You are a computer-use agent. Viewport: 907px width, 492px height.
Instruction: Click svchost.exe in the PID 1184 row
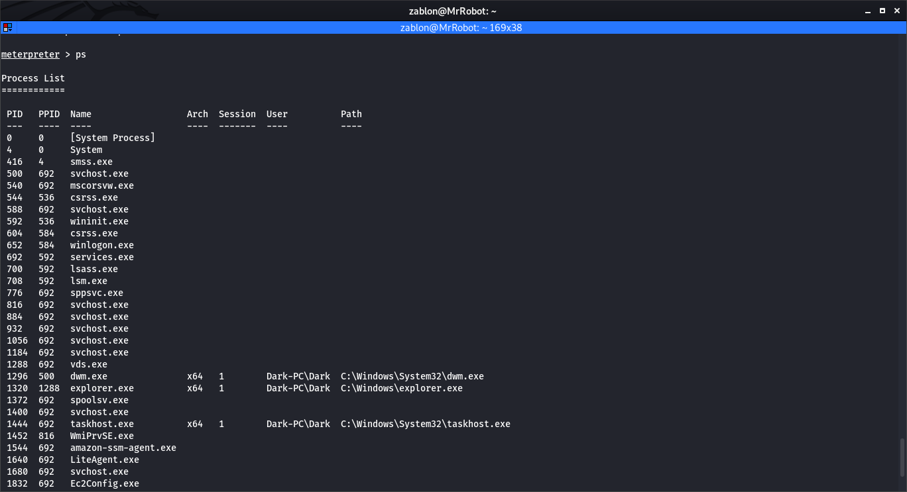(99, 352)
